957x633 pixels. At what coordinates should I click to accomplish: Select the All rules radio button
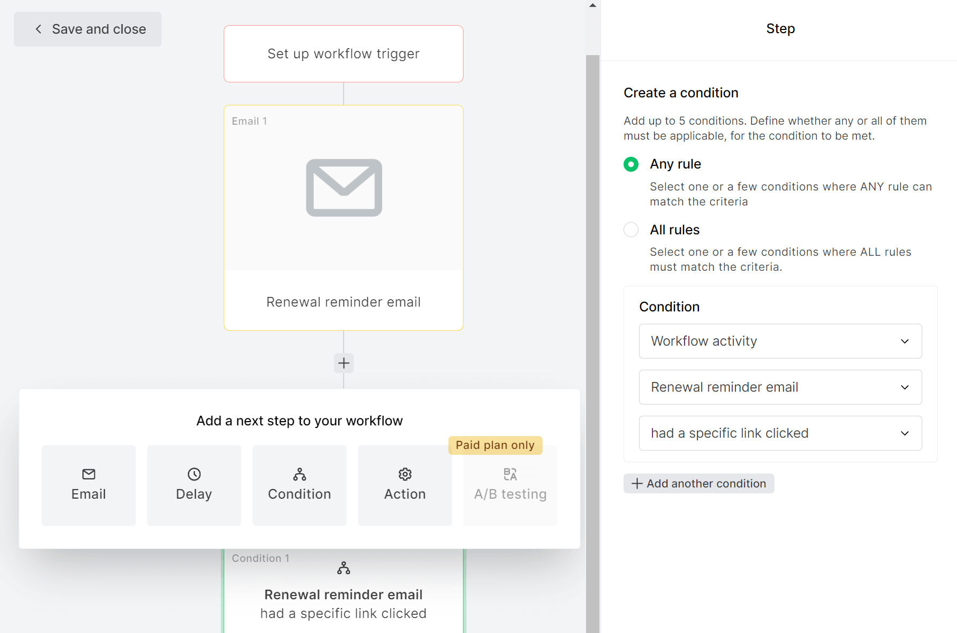631,230
